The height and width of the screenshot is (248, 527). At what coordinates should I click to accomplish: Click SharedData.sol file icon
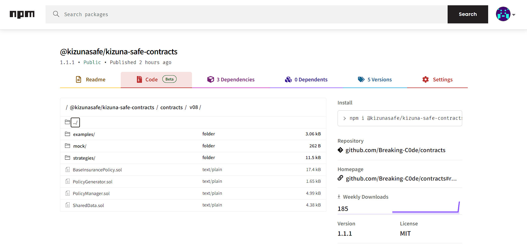[x=68, y=205]
